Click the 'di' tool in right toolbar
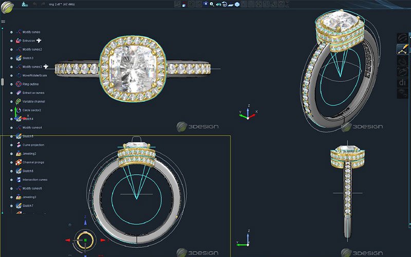The image size is (411, 257). pos(402,82)
